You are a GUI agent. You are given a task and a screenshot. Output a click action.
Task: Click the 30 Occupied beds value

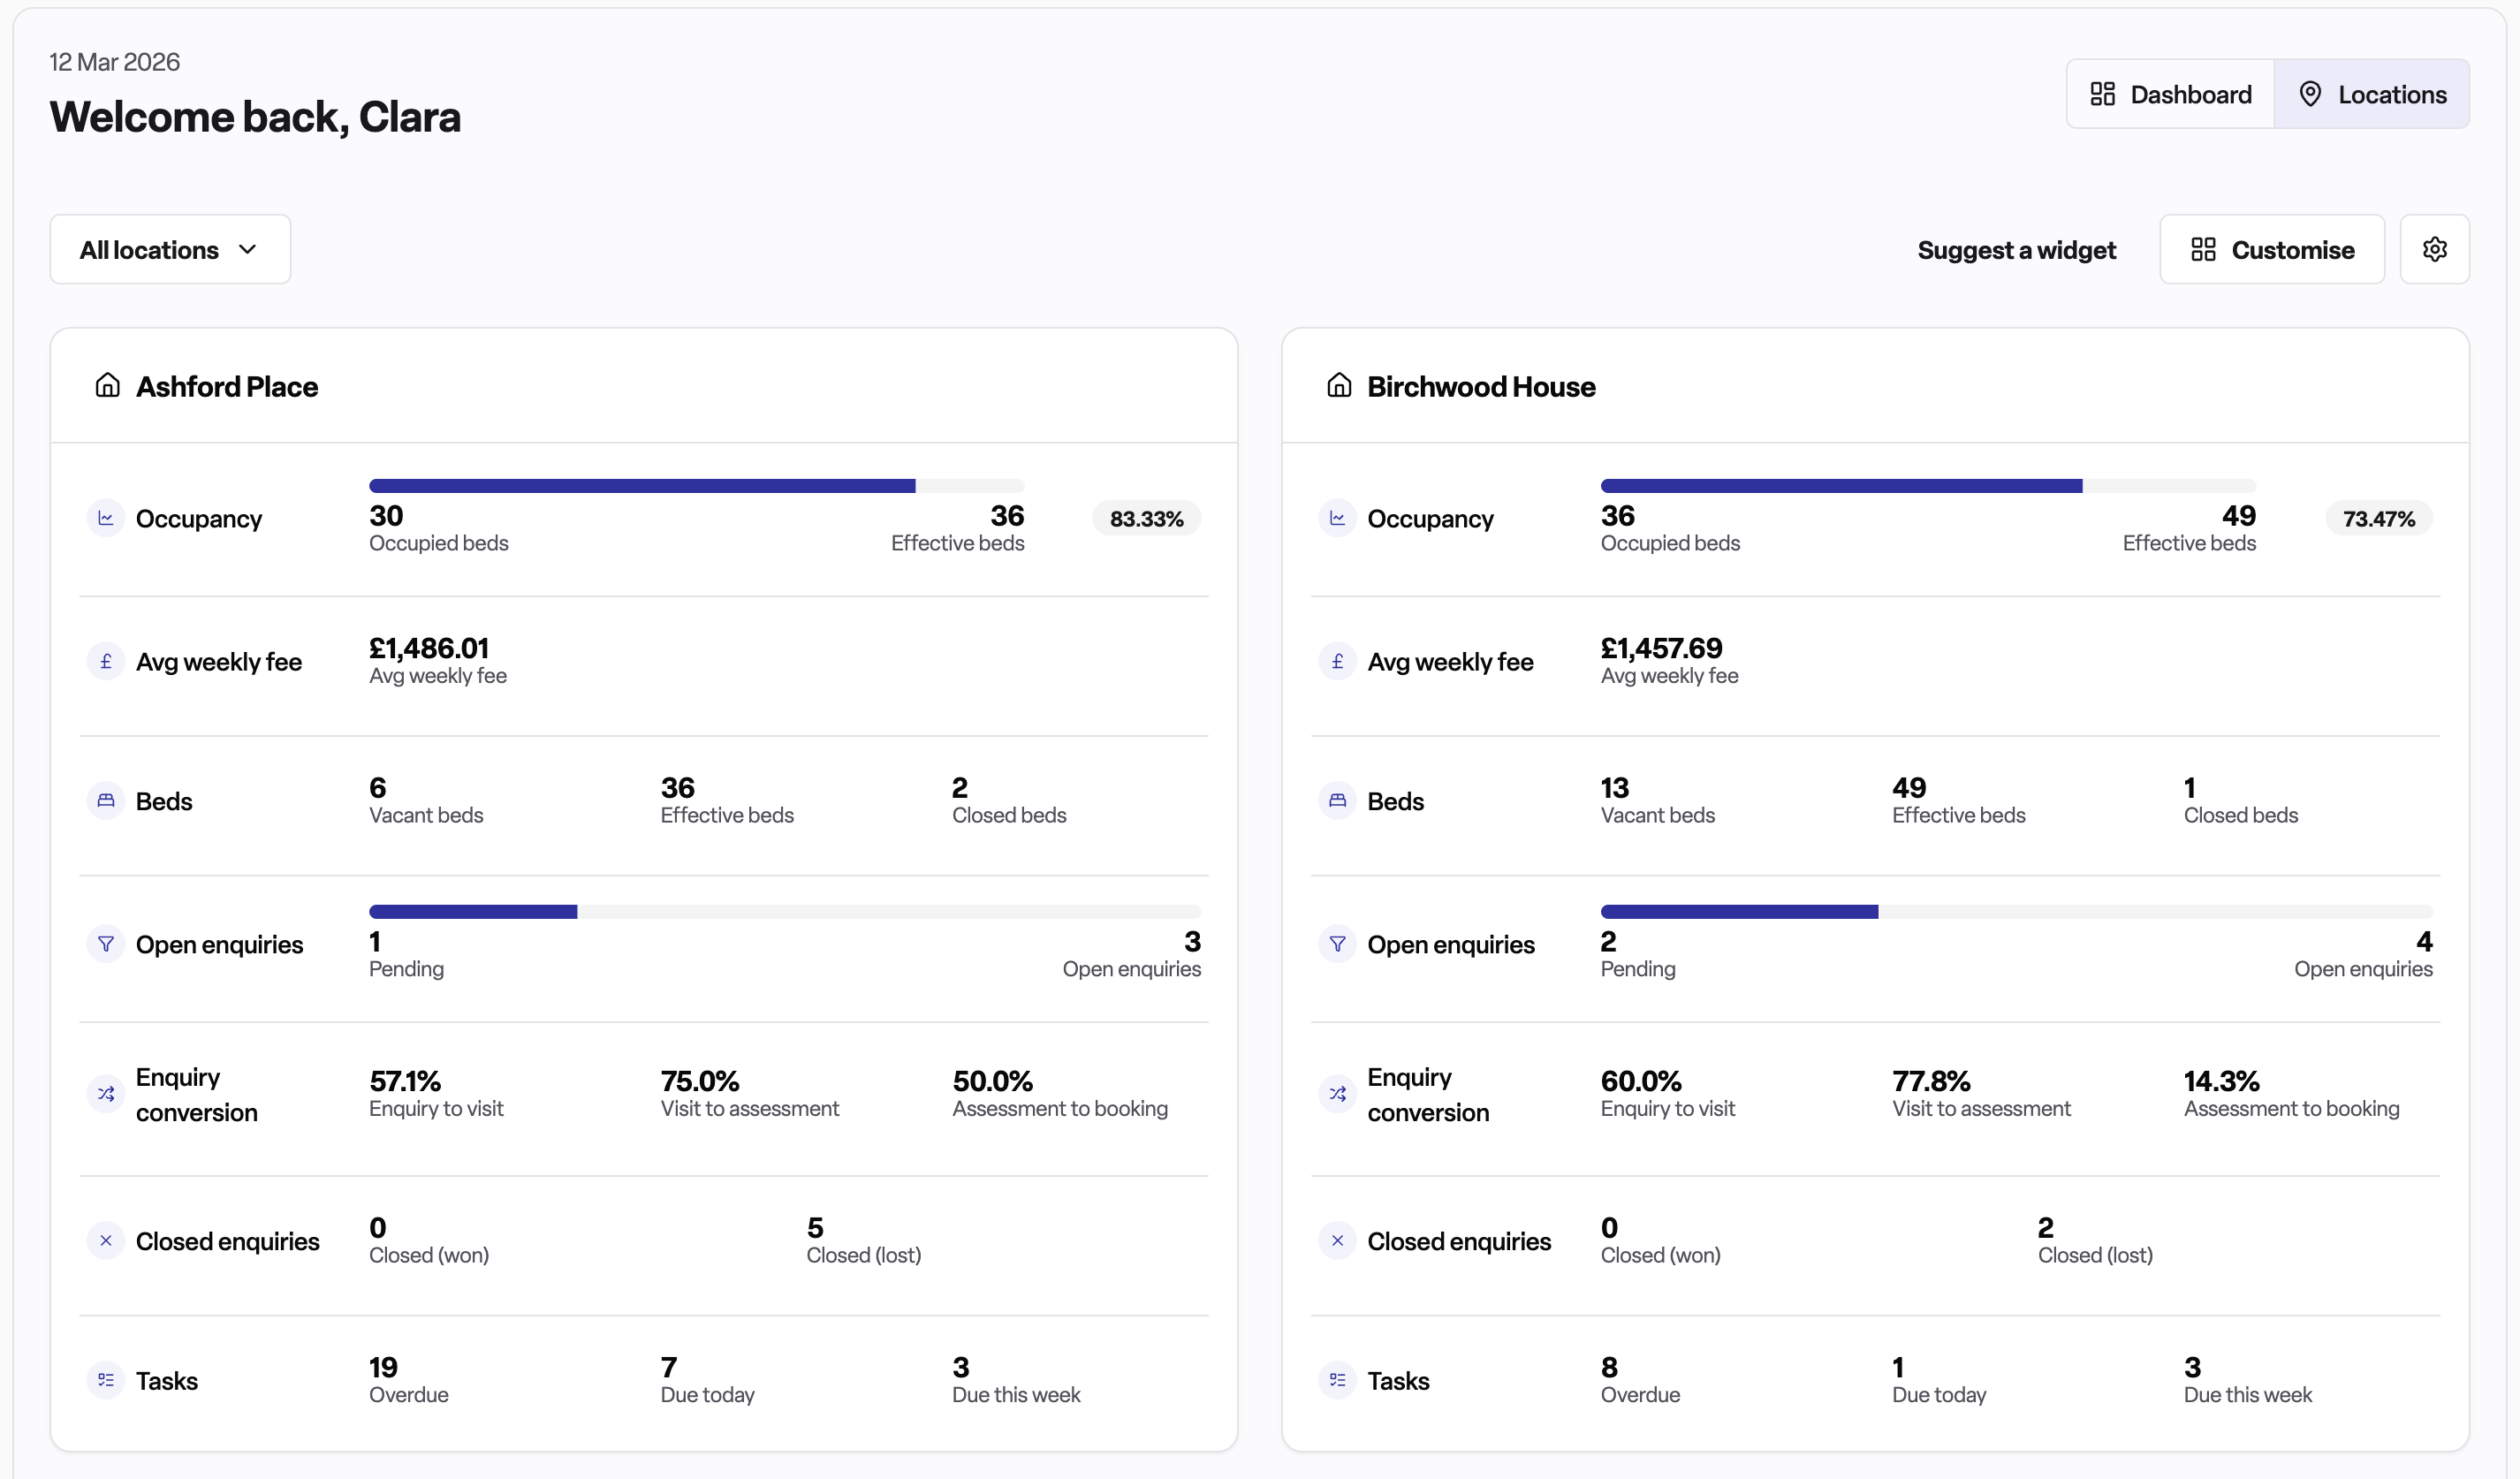point(386,515)
